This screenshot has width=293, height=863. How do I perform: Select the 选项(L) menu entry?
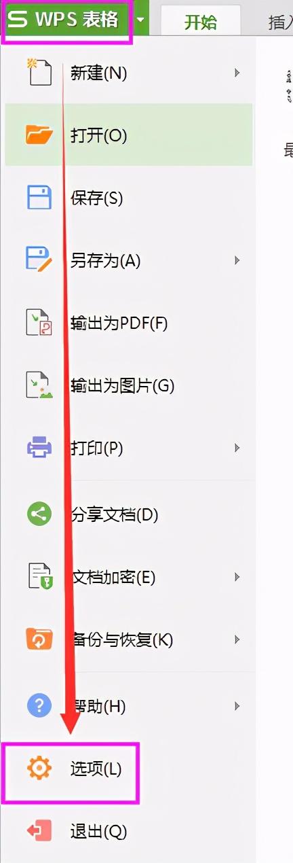71,769
